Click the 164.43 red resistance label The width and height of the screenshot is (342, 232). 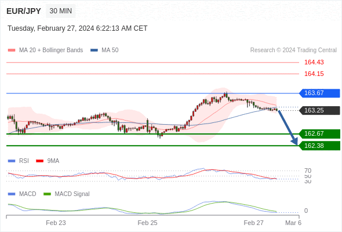314,62
